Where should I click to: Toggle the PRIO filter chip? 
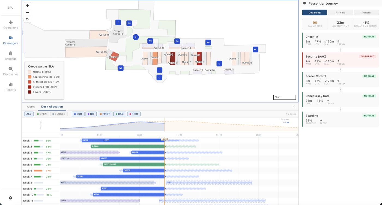134,114
